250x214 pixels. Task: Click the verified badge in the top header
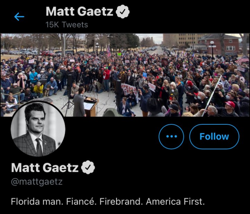tap(123, 12)
